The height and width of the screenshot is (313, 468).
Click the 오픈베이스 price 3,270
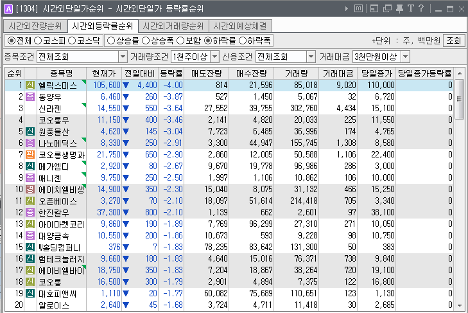tap(110, 201)
